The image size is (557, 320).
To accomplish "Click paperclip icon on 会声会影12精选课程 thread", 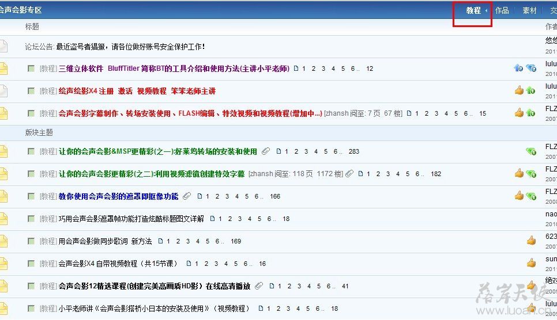I will (259, 286).
